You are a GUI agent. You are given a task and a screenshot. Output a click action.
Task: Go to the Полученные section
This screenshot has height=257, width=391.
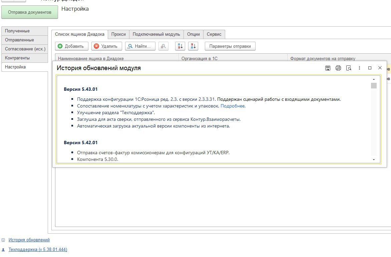[24, 31]
